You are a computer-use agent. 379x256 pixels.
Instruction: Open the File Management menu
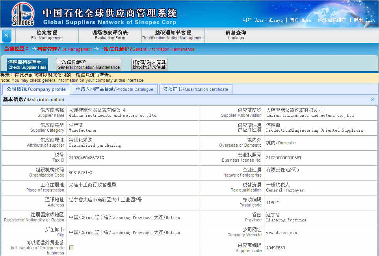[47, 35]
